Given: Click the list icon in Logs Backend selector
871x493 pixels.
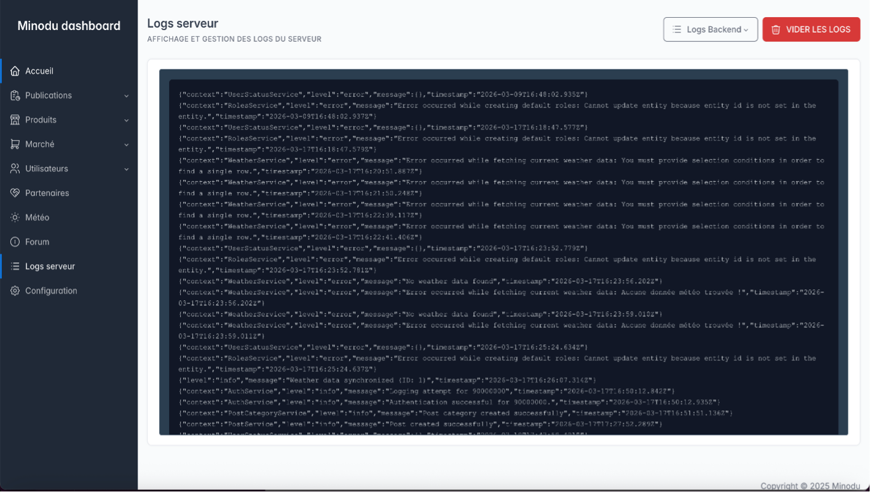Looking at the screenshot, I should click(x=677, y=29).
